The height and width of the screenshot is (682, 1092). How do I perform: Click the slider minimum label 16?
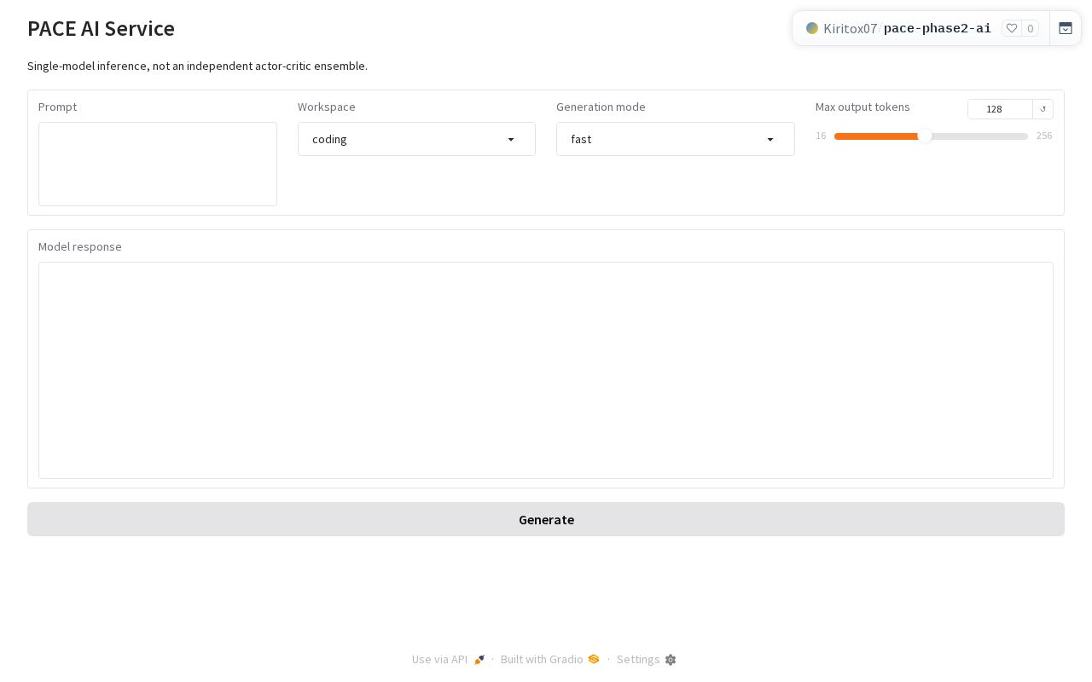[x=821, y=136]
